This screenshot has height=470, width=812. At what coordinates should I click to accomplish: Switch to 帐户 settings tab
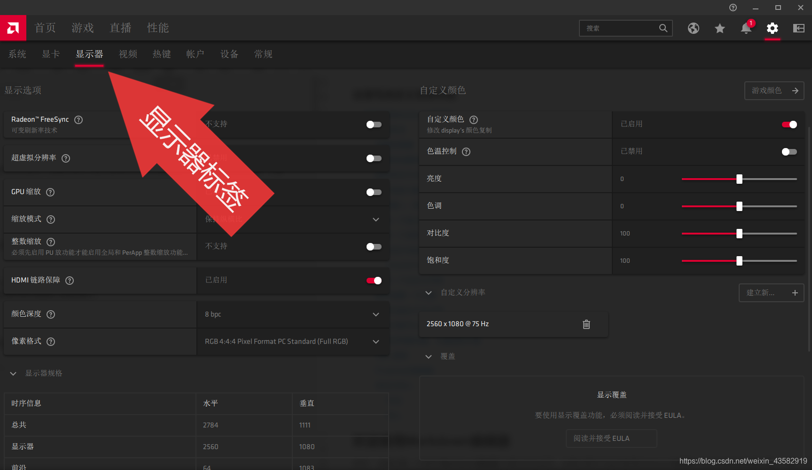point(195,55)
